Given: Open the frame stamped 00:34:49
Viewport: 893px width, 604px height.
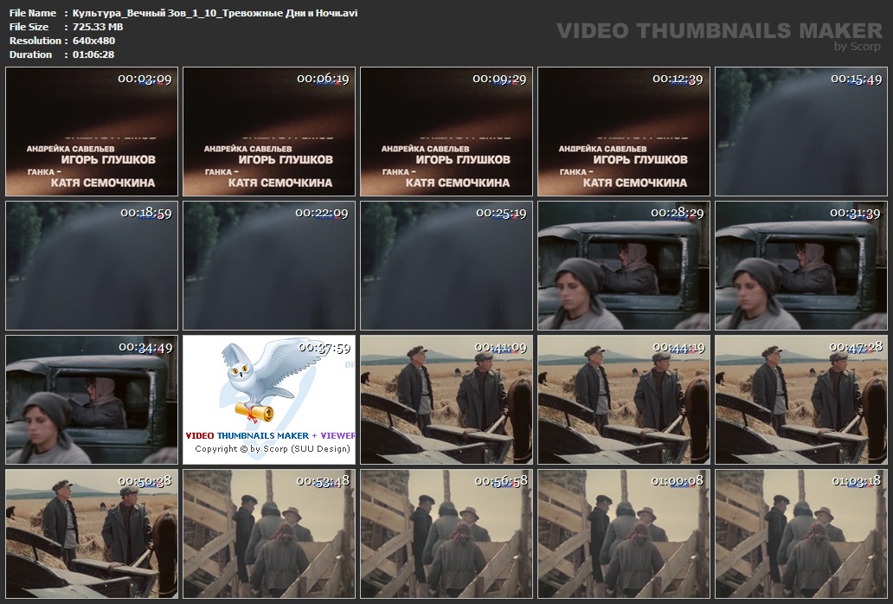Looking at the screenshot, I should click(x=91, y=400).
